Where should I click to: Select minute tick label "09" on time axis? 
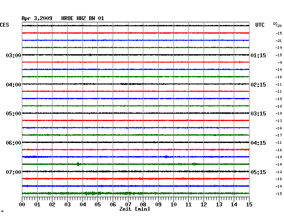[158, 205]
